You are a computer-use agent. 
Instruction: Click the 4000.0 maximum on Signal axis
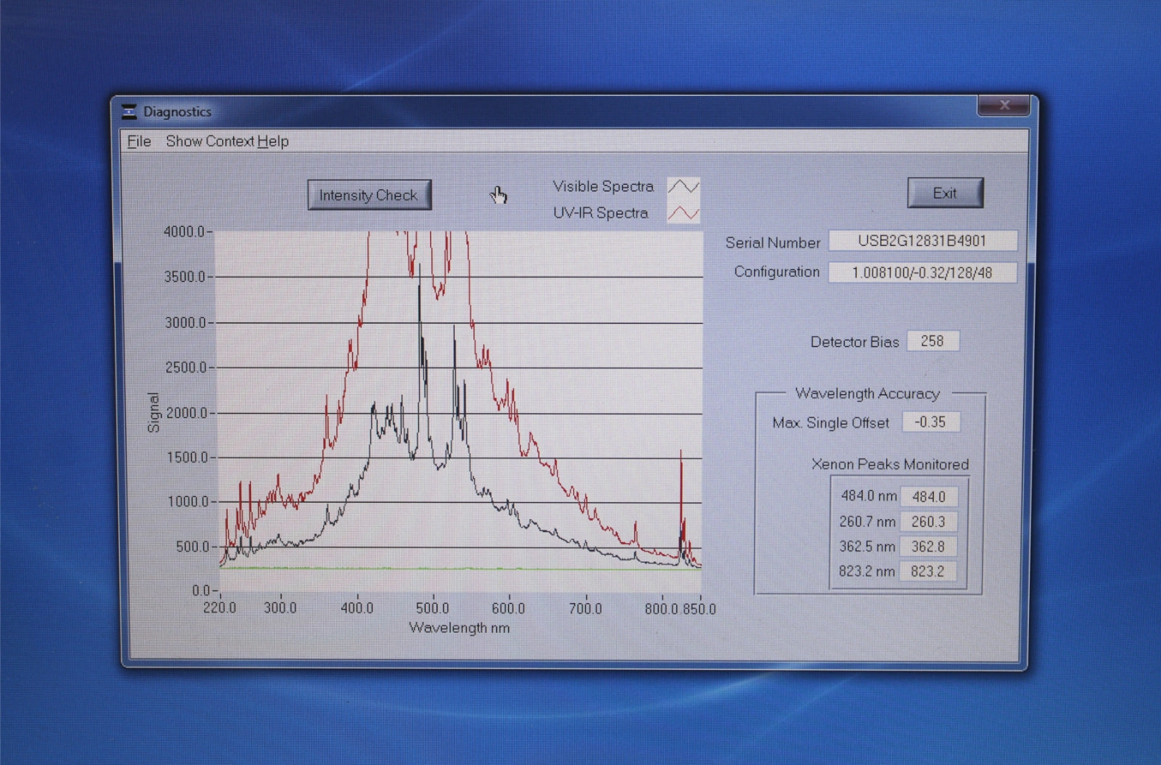[184, 232]
